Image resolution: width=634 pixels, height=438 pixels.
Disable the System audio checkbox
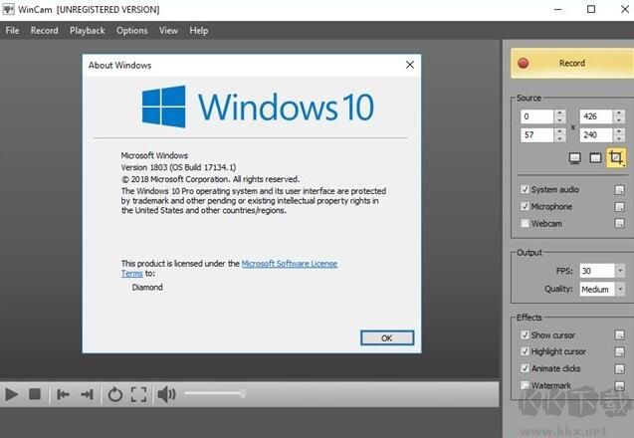click(x=525, y=189)
